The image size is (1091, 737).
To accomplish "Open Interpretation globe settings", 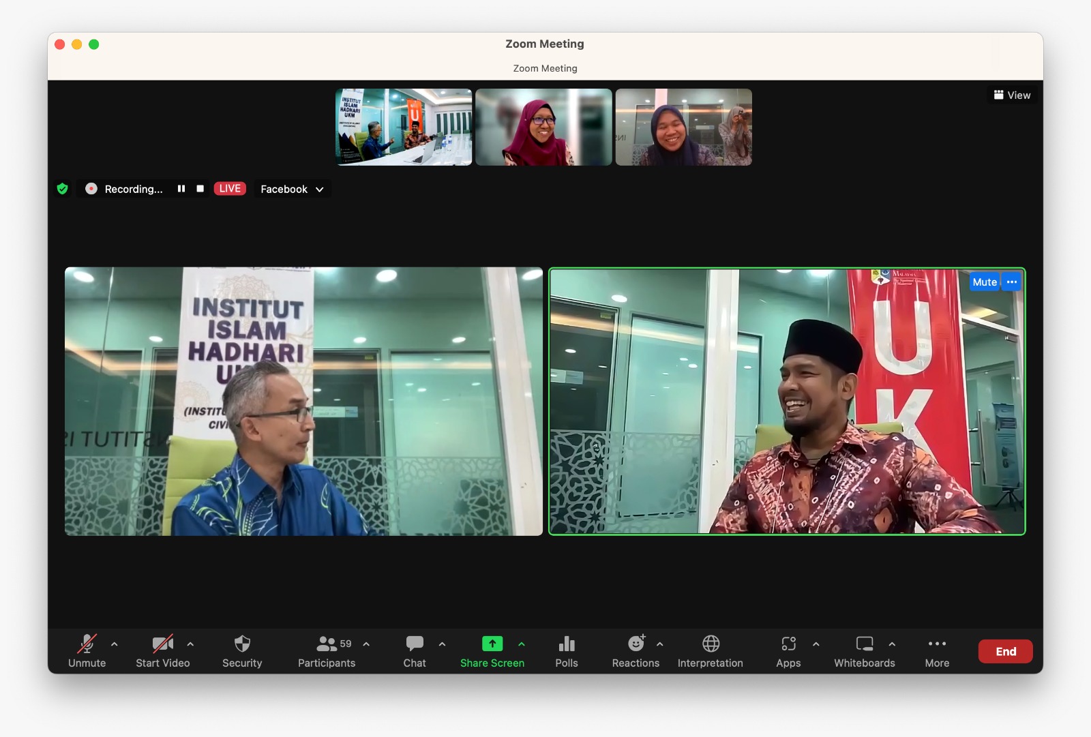I will pos(711,651).
